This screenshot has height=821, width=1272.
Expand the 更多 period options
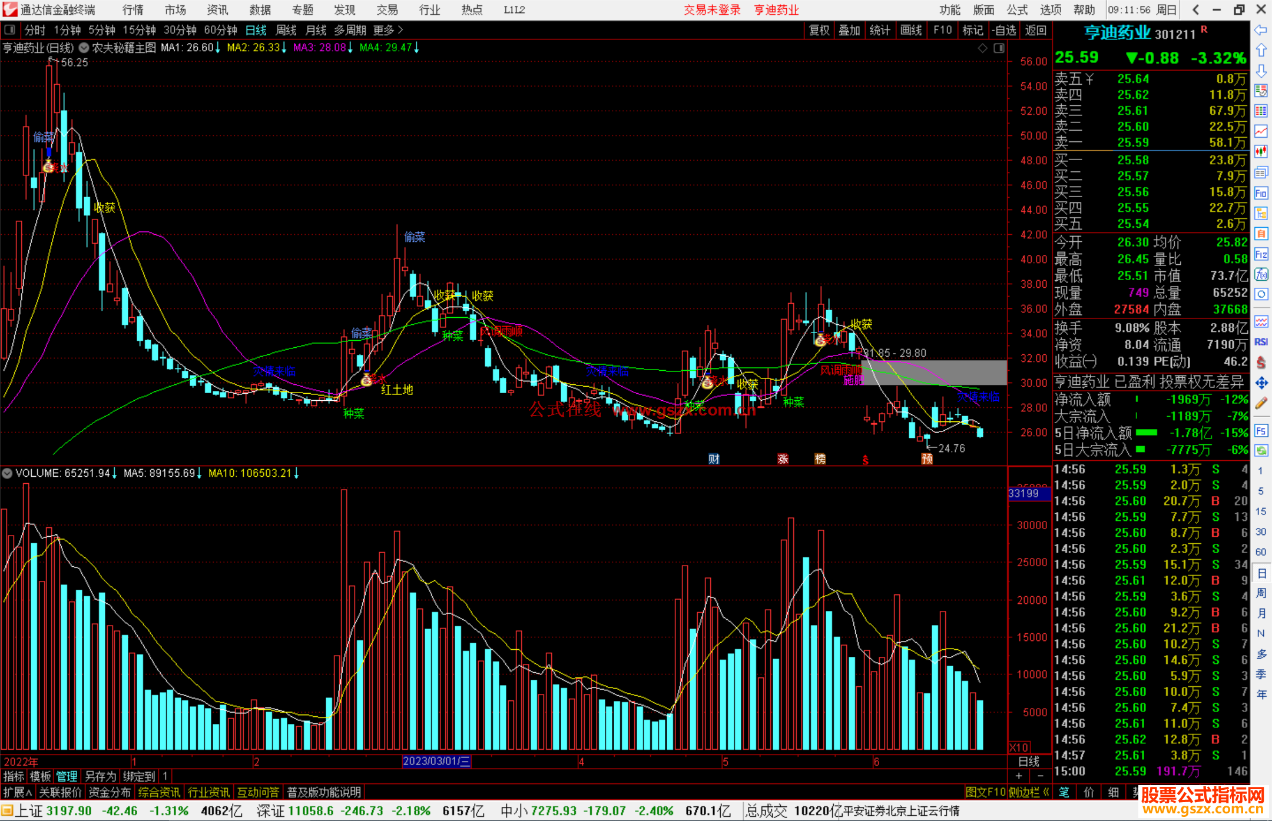pos(387,30)
